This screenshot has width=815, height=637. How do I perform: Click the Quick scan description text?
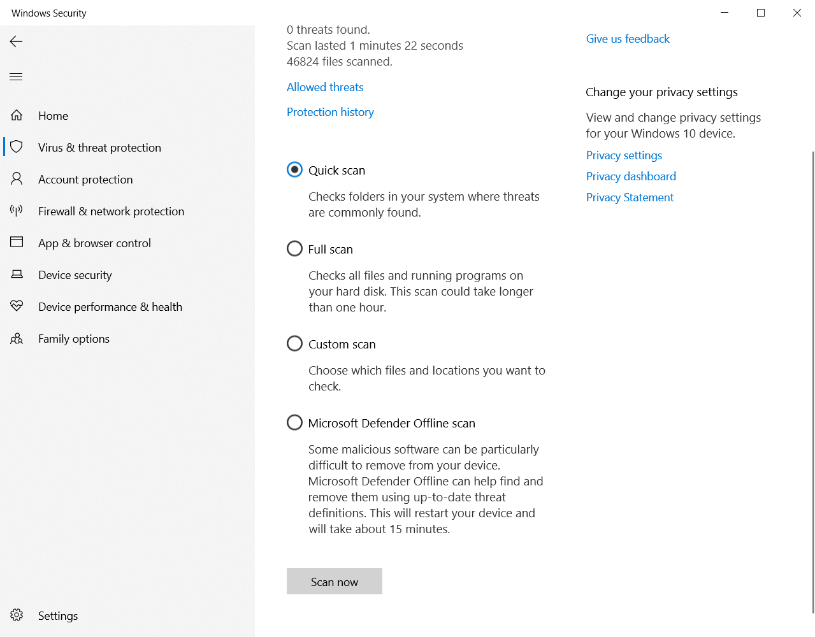tap(424, 204)
